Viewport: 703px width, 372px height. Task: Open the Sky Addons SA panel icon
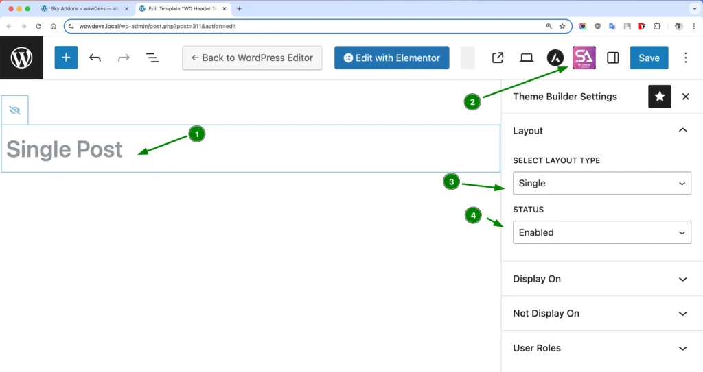click(584, 58)
